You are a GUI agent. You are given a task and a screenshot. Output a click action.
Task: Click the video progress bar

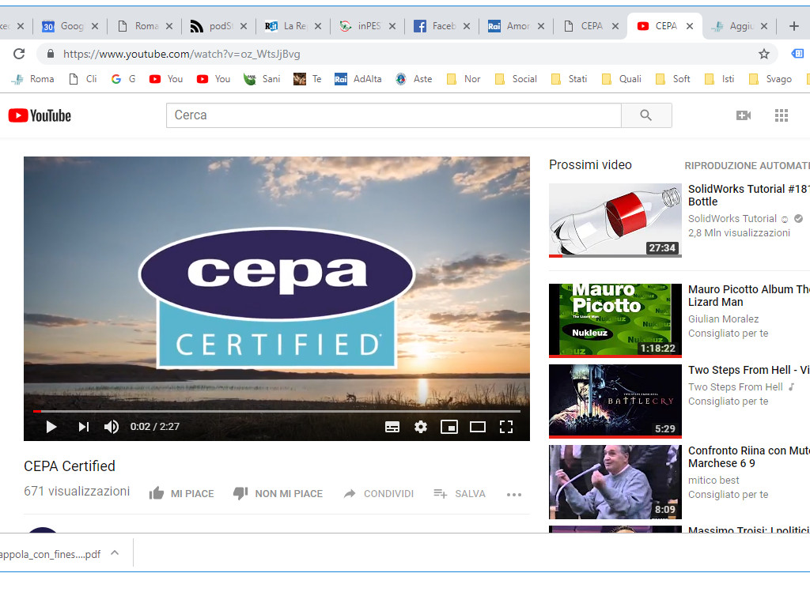point(277,411)
